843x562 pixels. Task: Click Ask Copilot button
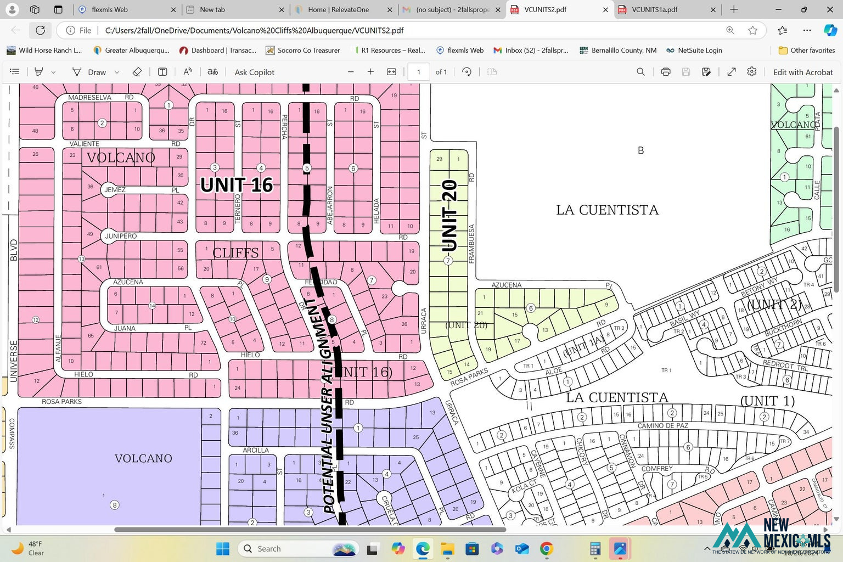254,72
